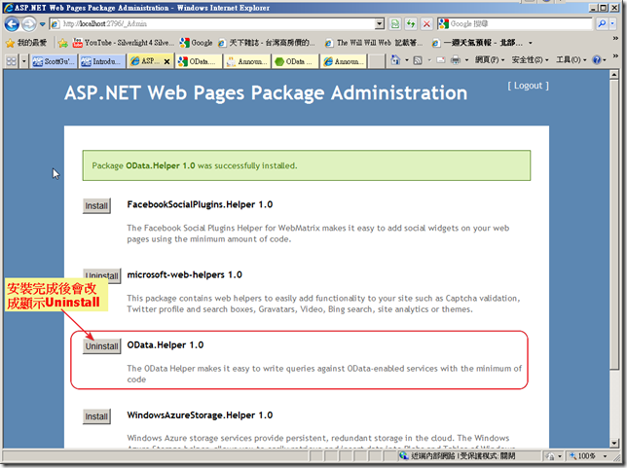Expand the zoom level dropdown arrow

(605, 456)
